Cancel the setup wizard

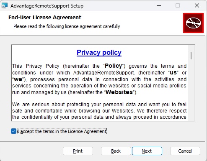click(185, 151)
